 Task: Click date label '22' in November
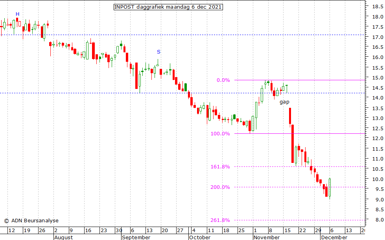coord(302,231)
